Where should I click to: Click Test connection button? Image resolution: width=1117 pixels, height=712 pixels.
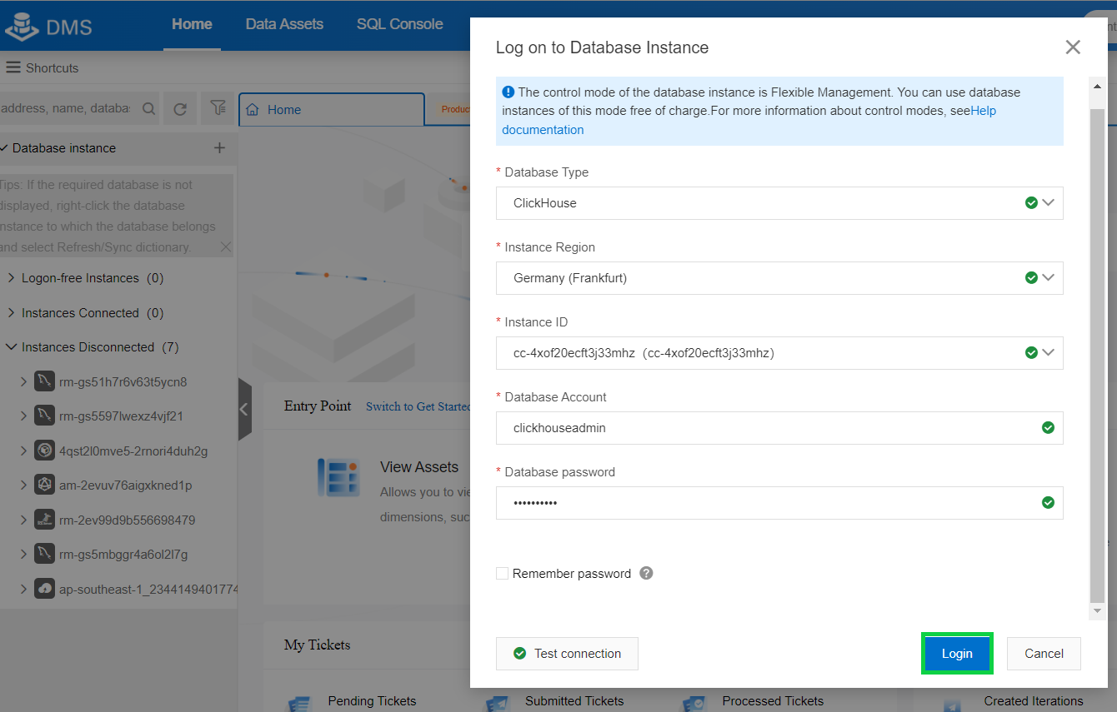pyautogui.click(x=567, y=654)
